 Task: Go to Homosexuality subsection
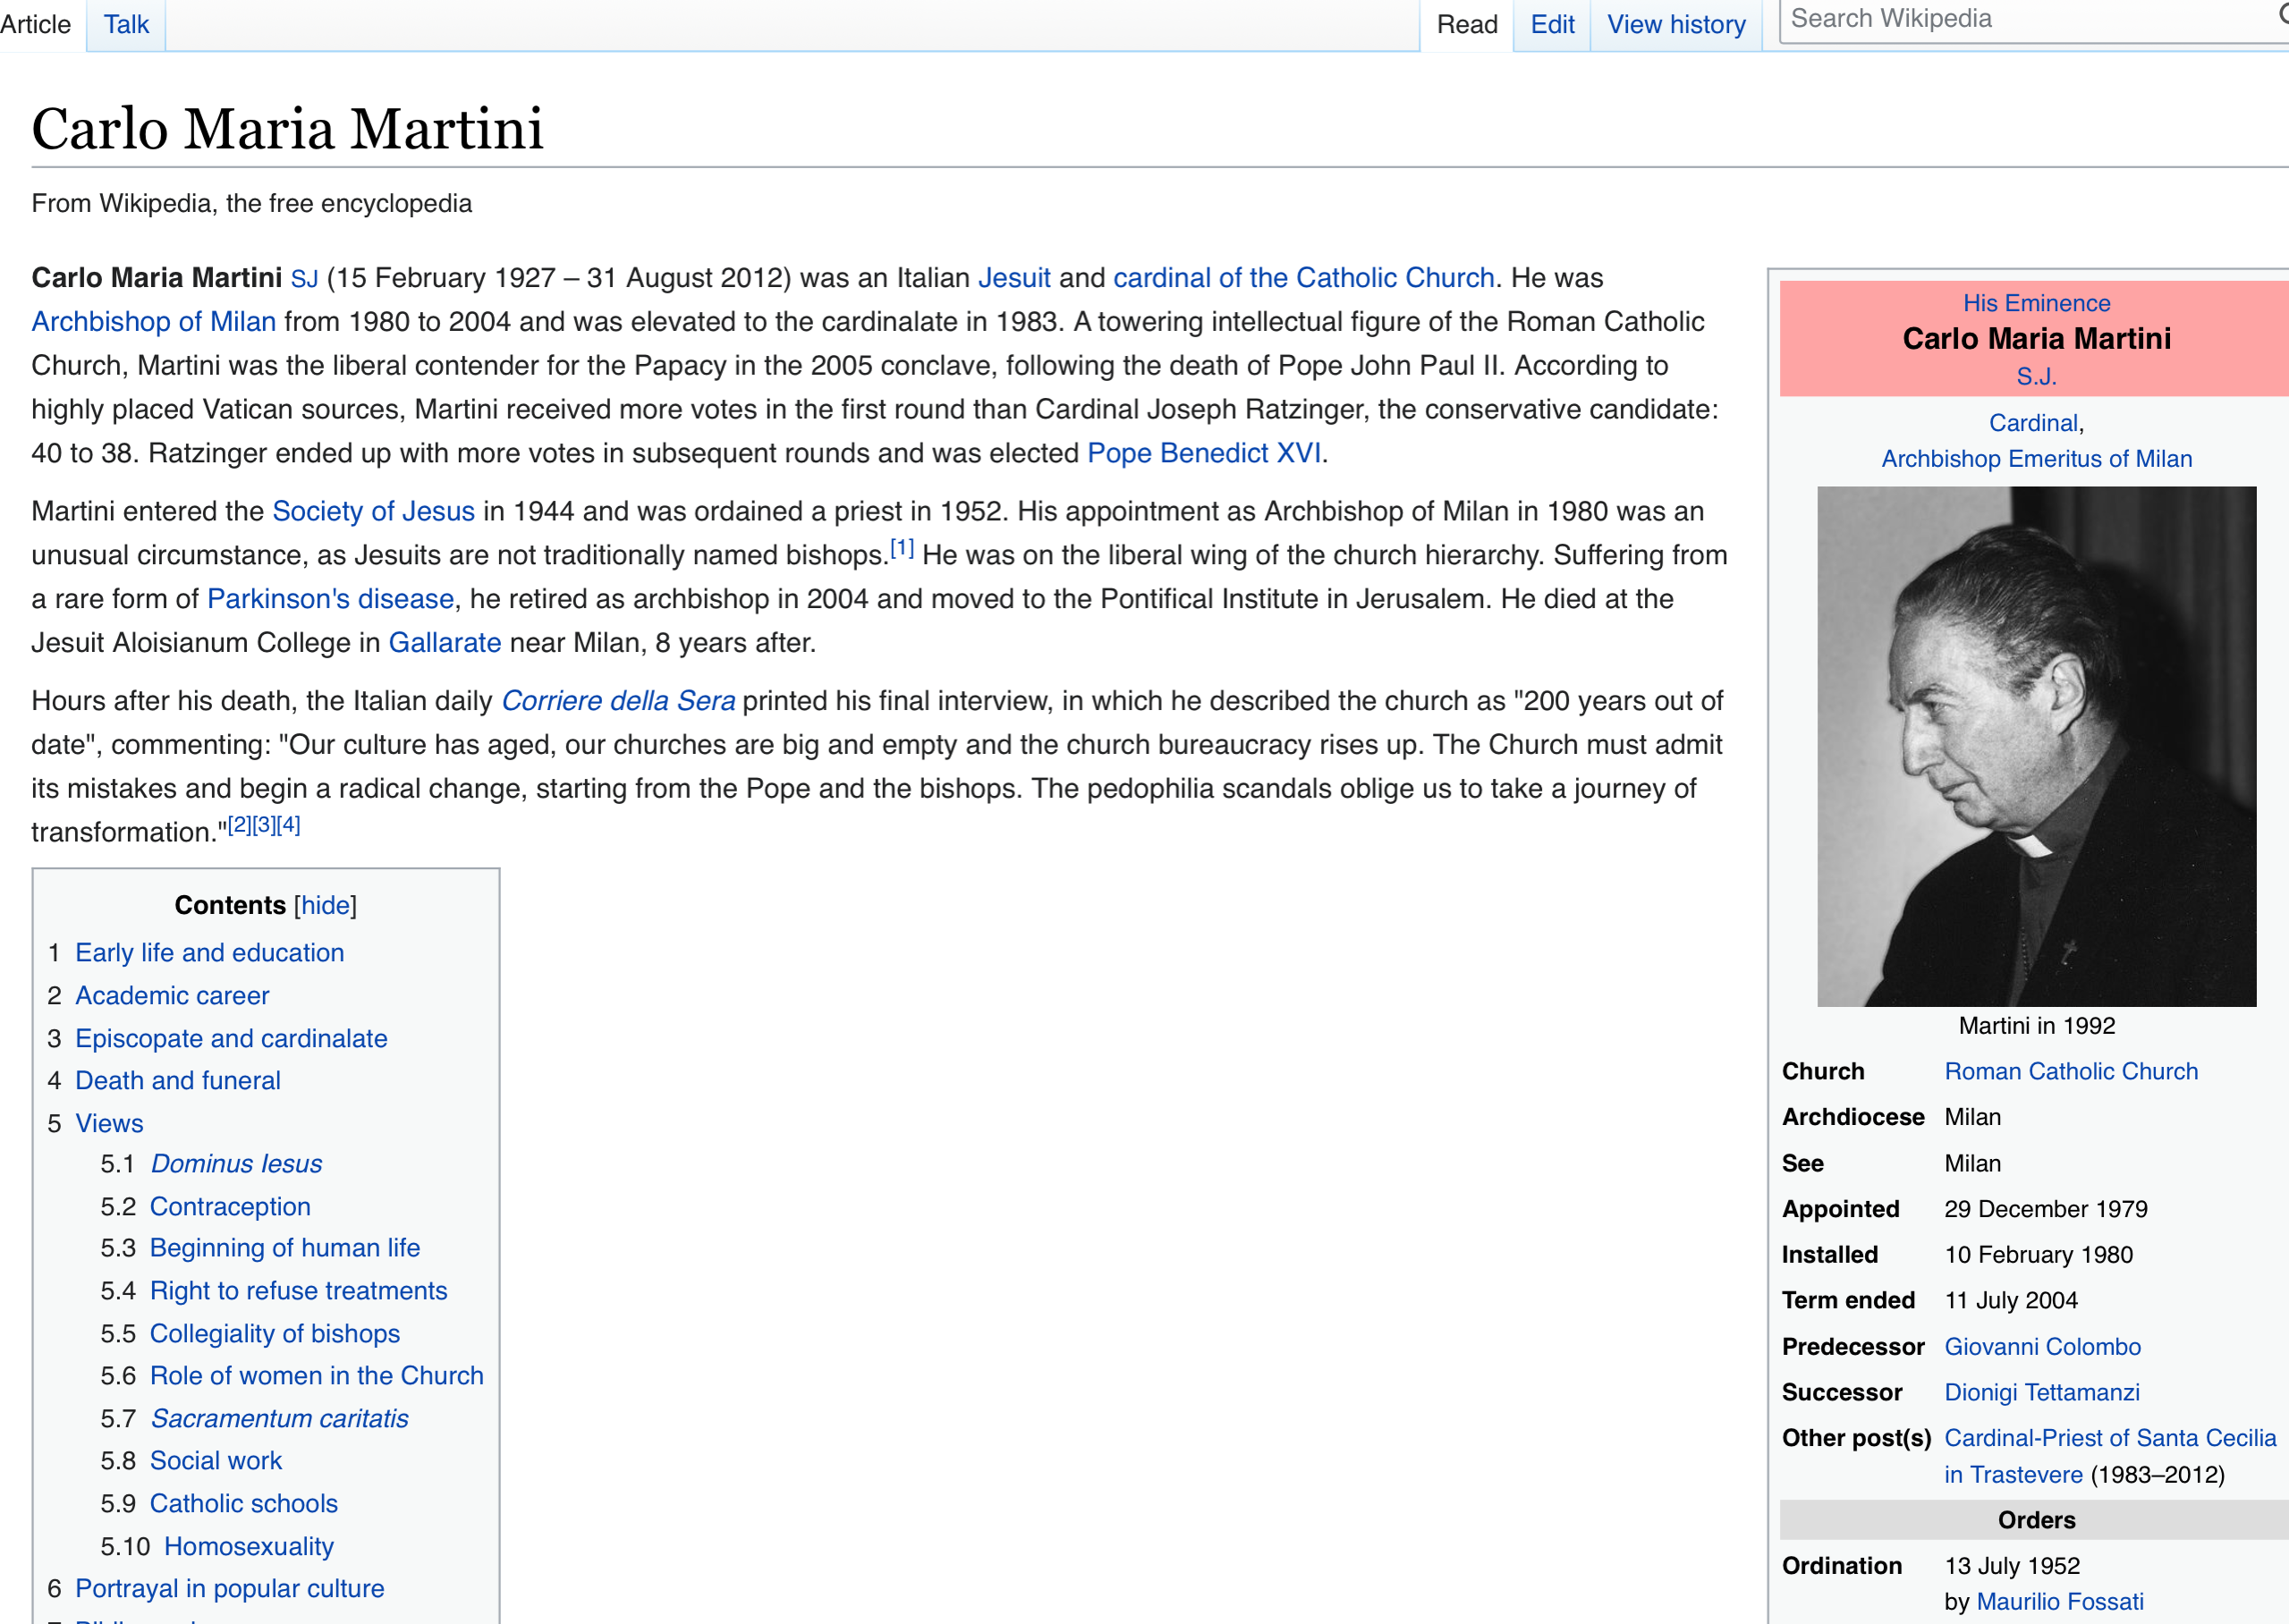click(249, 1547)
